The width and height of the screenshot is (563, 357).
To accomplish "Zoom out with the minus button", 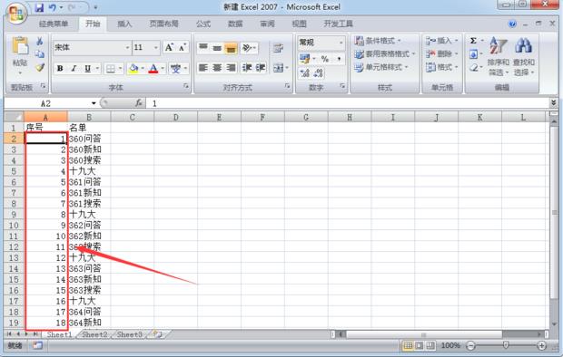I will tap(470, 345).
